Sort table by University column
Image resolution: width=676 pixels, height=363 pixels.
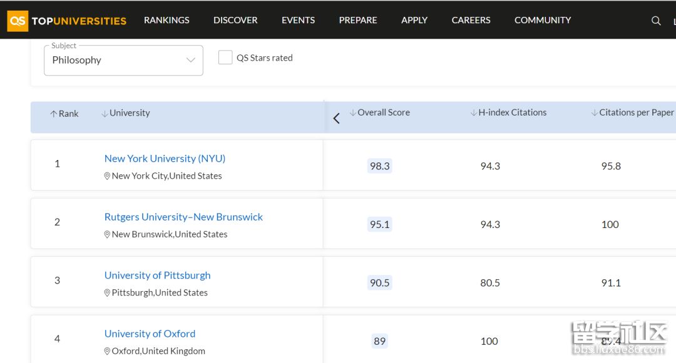click(125, 113)
